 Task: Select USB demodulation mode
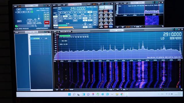(x=90, y=12)
